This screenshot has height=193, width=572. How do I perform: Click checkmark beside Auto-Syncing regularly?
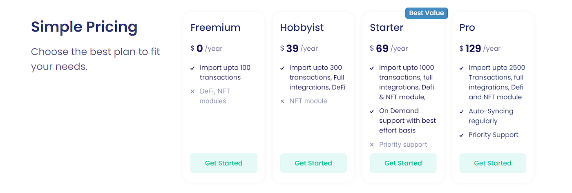click(461, 112)
